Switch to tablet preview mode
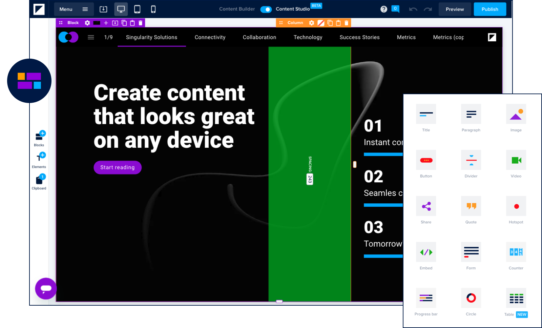 tap(137, 9)
